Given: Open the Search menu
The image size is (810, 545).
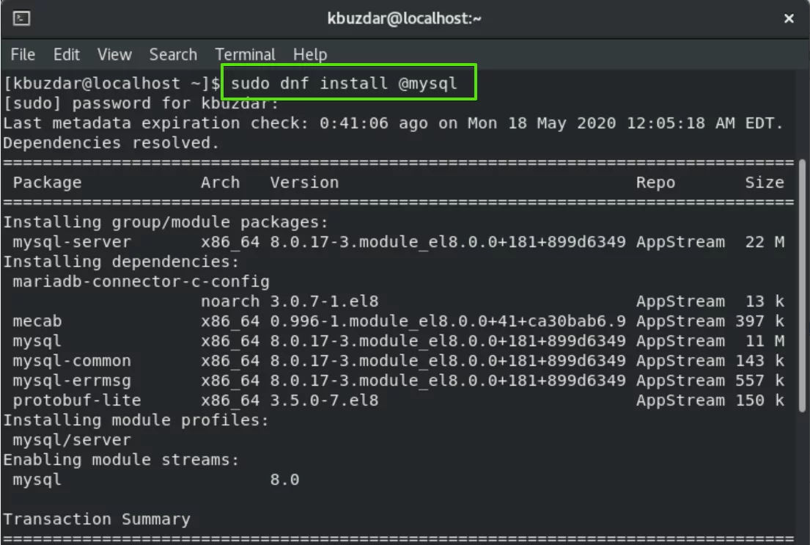Looking at the screenshot, I should 173,54.
